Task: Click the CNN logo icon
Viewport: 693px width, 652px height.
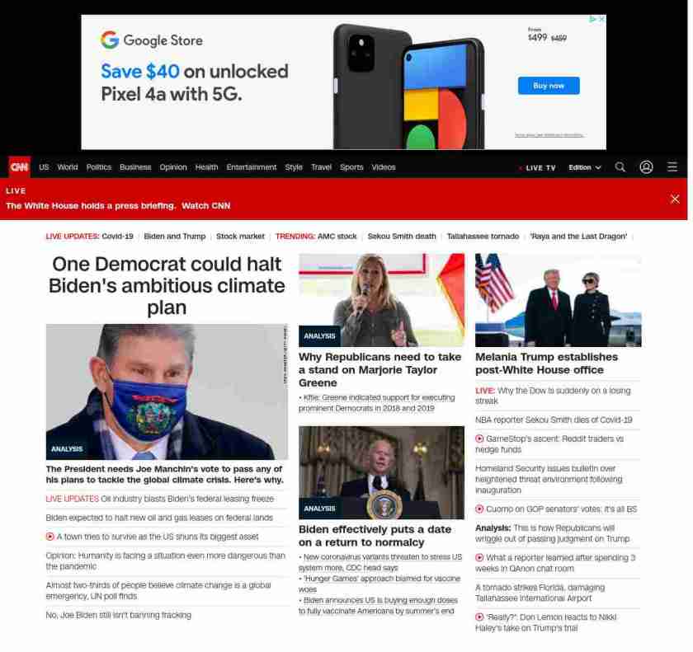Action: [20, 167]
